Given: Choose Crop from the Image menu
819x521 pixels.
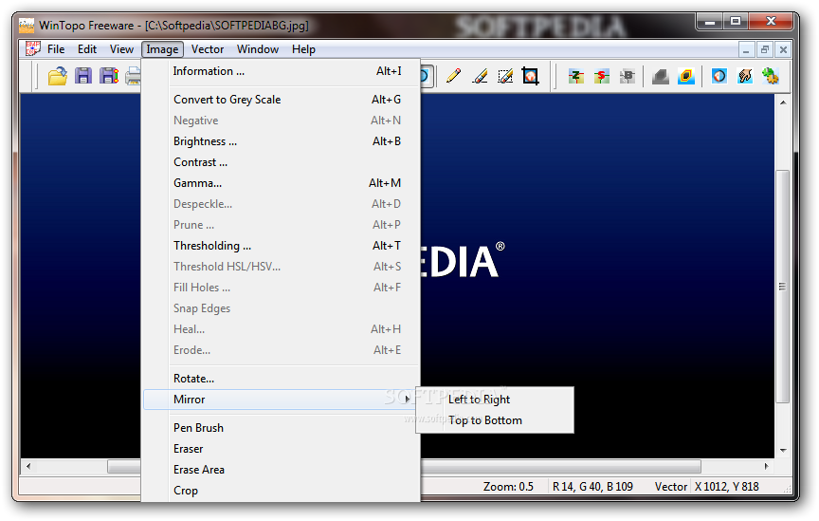Looking at the screenshot, I should coord(282,491).
